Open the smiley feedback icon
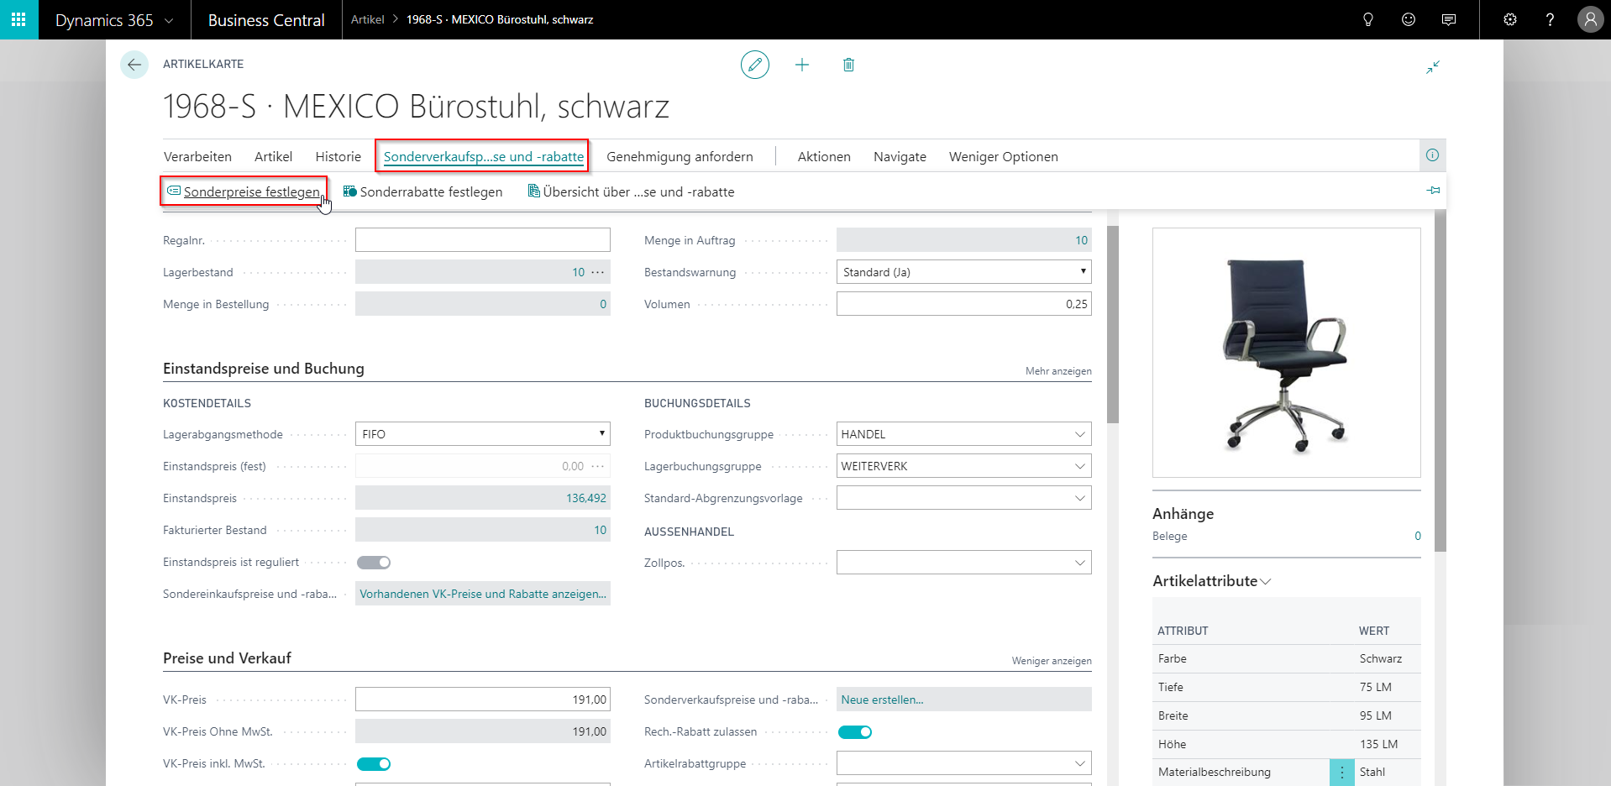The height and width of the screenshot is (786, 1611). [x=1409, y=19]
